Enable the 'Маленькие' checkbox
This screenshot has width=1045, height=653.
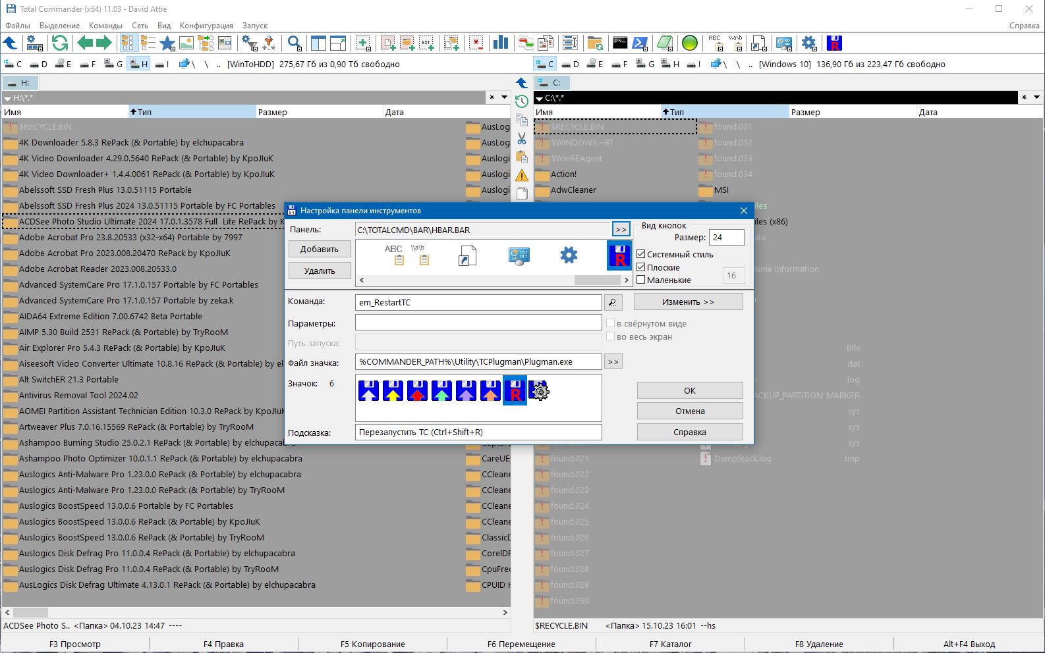pyautogui.click(x=640, y=280)
